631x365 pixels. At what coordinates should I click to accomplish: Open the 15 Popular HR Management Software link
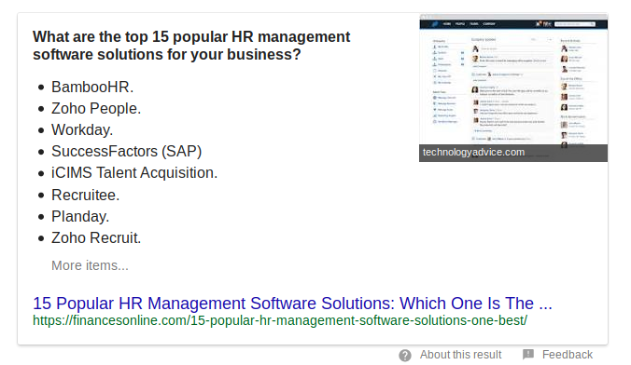point(292,304)
